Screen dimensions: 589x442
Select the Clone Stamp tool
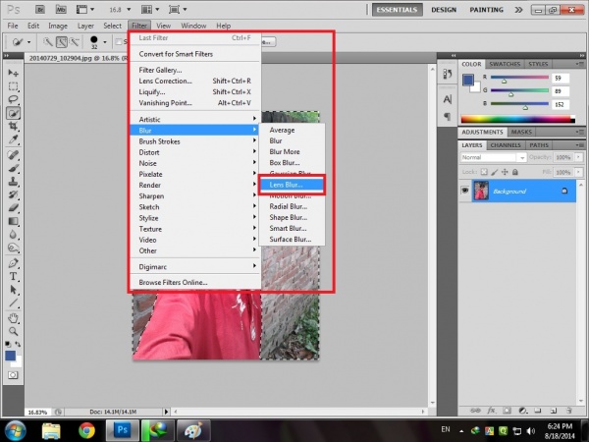13,181
